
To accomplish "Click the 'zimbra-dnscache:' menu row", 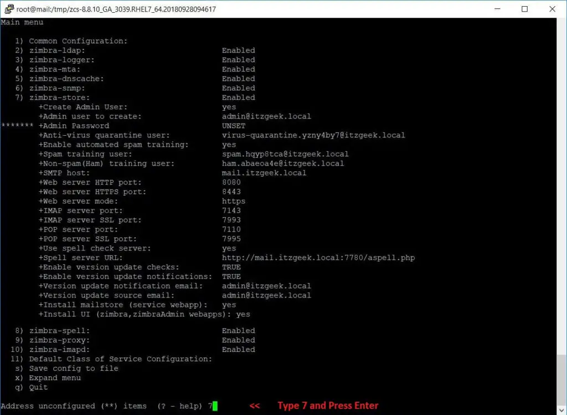I will (x=135, y=79).
